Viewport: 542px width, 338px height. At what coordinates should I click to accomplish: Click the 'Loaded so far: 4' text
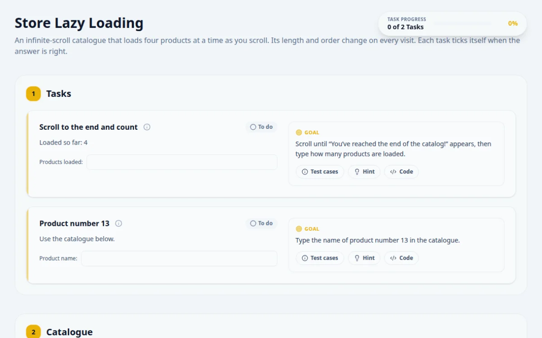pyautogui.click(x=63, y=142)
